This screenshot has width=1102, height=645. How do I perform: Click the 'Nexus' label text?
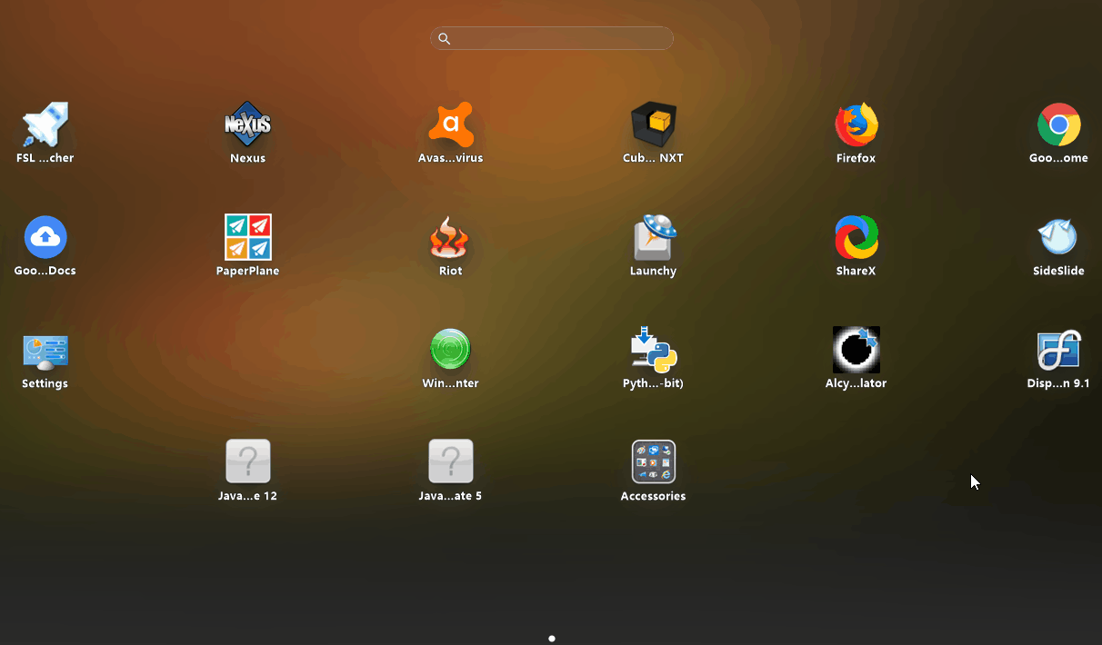click(x=248, y=158)
